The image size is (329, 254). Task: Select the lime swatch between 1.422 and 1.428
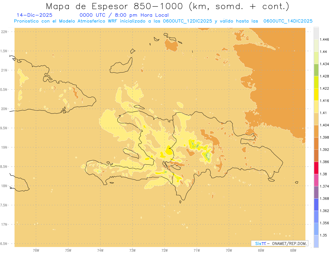(316, 82)
